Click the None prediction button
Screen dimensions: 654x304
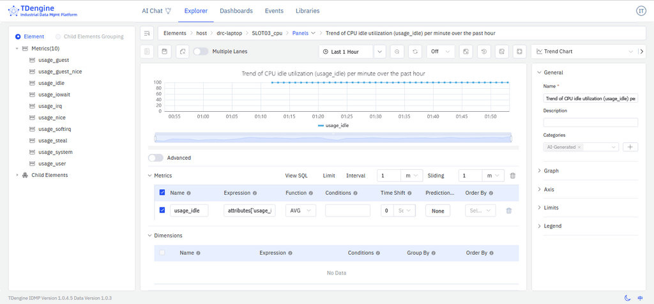point(437,211)
